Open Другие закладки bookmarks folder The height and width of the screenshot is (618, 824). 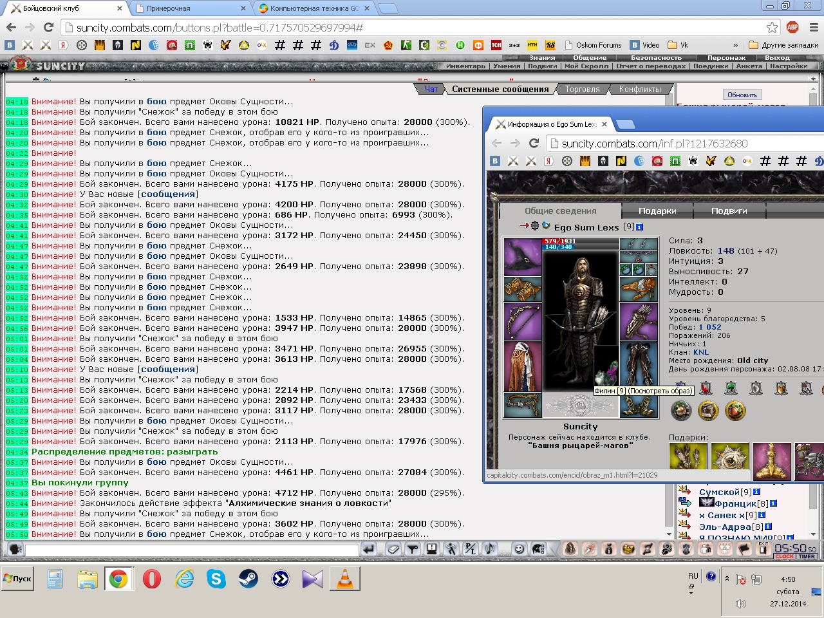point(784,45)
